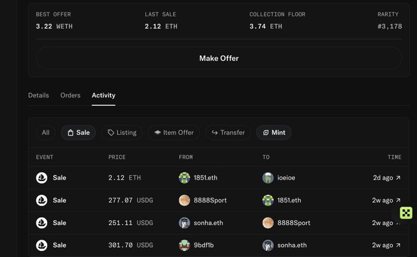The height and width of the screenshot is (257, 417).
Task: Open 1851.eth buyer avatar in 277.07 USDG row
Action: pyautogui.click(x=268, y=201)
